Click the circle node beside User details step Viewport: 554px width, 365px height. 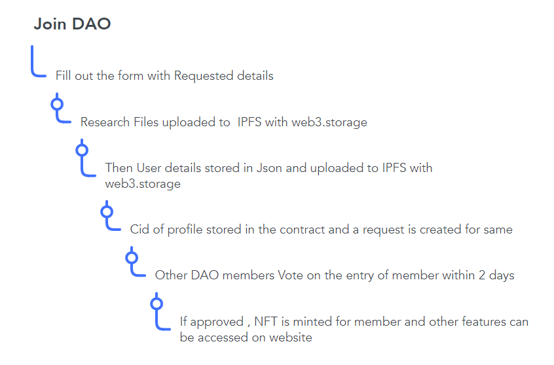tap(82, 150)
